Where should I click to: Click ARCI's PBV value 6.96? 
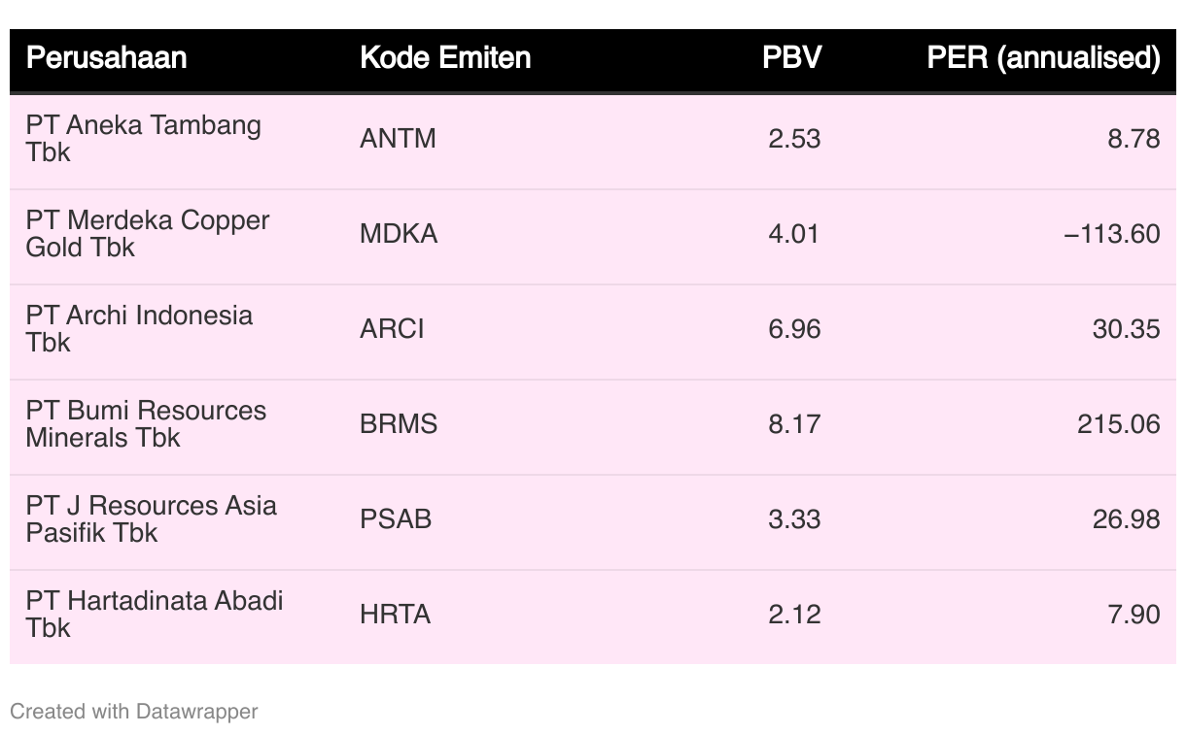point(794,329)
